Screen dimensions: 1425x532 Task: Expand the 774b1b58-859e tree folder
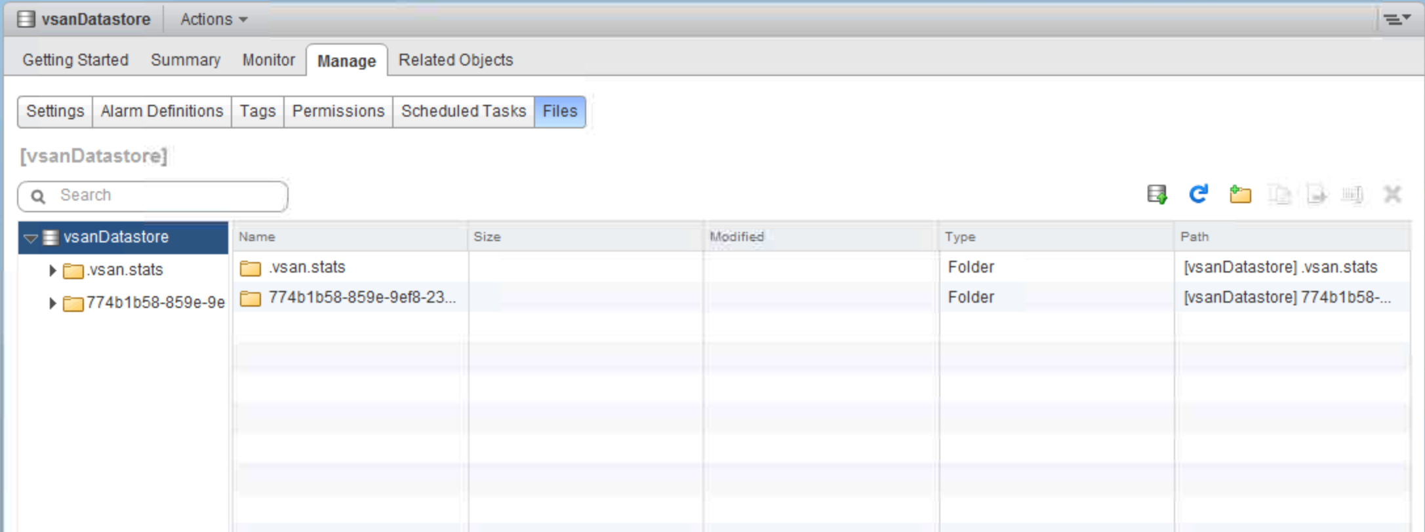point(52,303)
